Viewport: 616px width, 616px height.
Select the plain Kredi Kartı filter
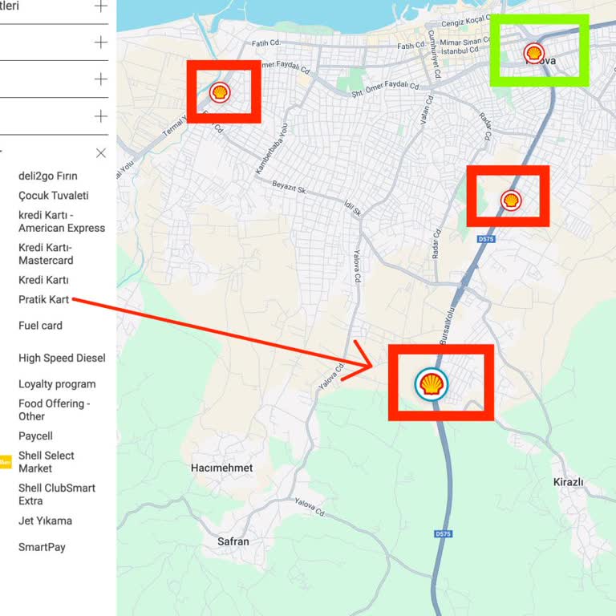pos(43,280)
